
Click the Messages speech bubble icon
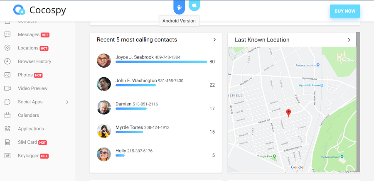[x=7, y=34]
